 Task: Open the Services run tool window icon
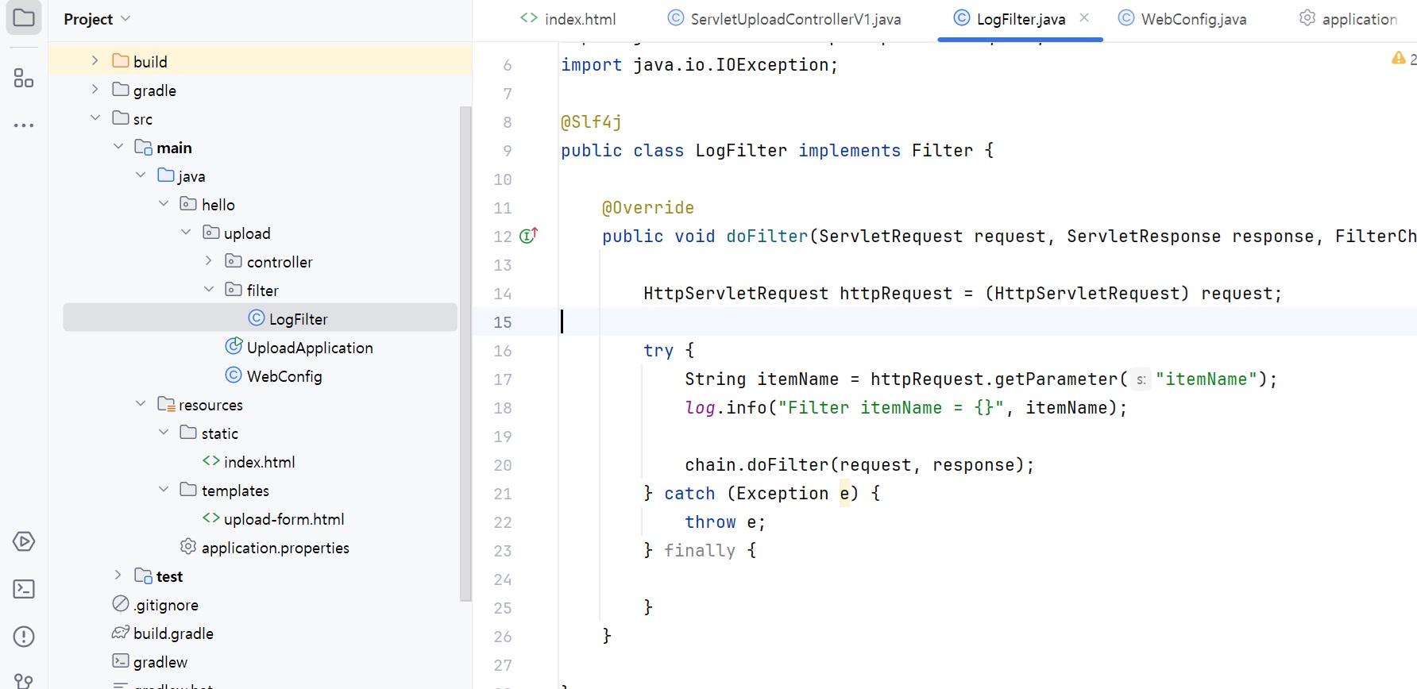pos(24,541)
